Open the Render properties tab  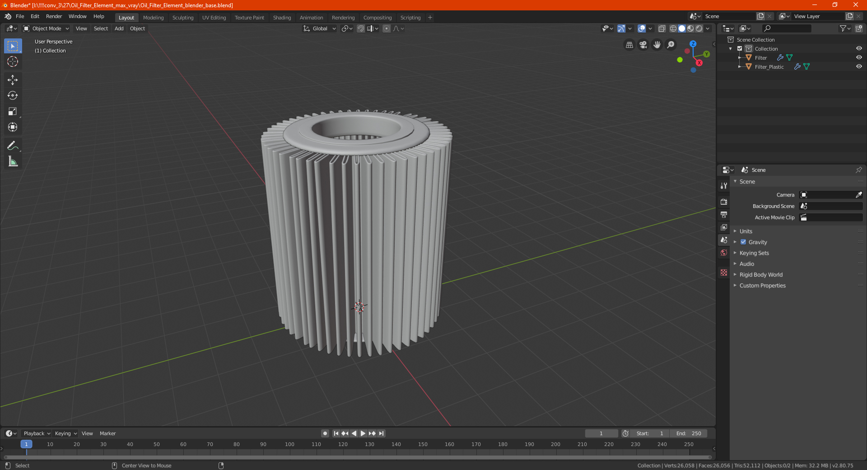(724, 202)
